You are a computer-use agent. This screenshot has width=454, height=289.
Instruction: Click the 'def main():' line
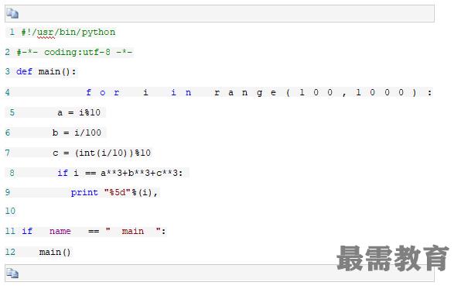point(46,72)
